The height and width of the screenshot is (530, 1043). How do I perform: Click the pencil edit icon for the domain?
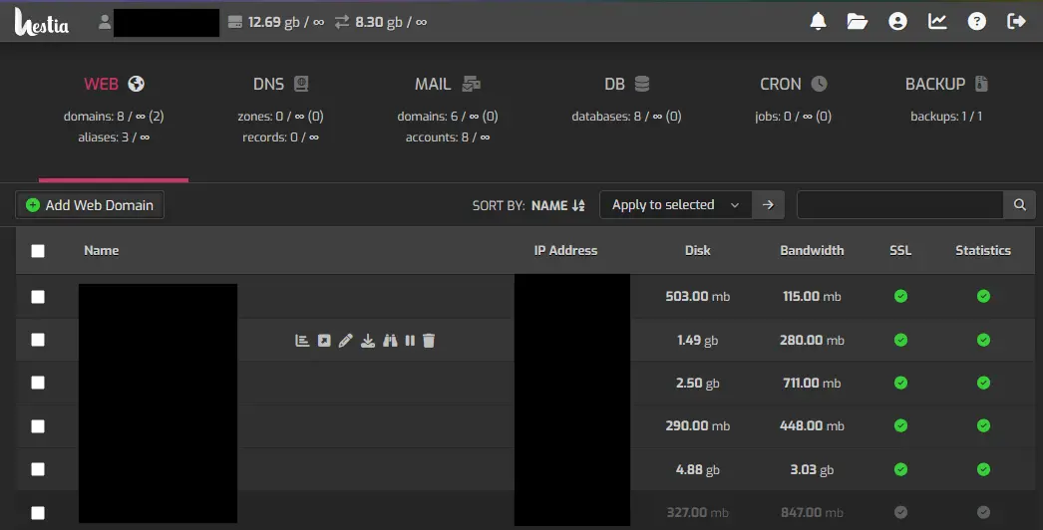[346, 341]
